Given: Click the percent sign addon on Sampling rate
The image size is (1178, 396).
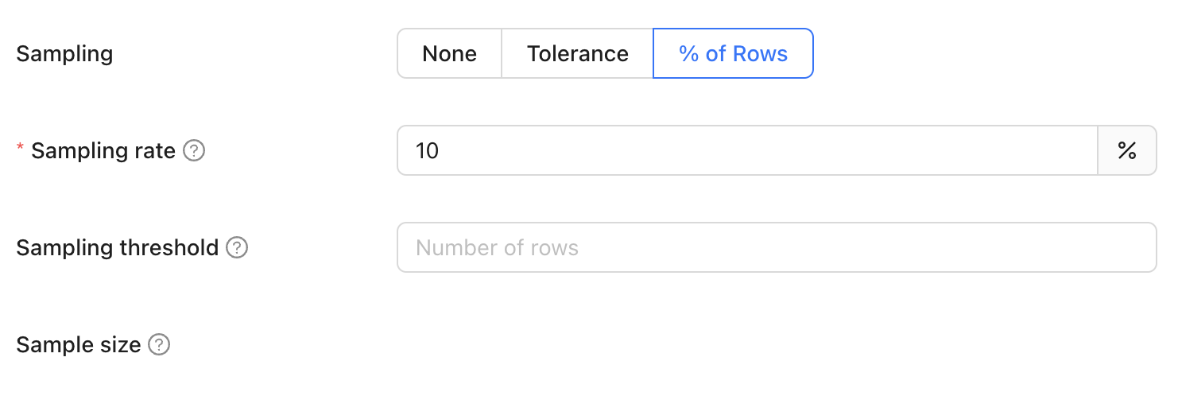Looking at the screenshot, I should [x=1126, y=150].
